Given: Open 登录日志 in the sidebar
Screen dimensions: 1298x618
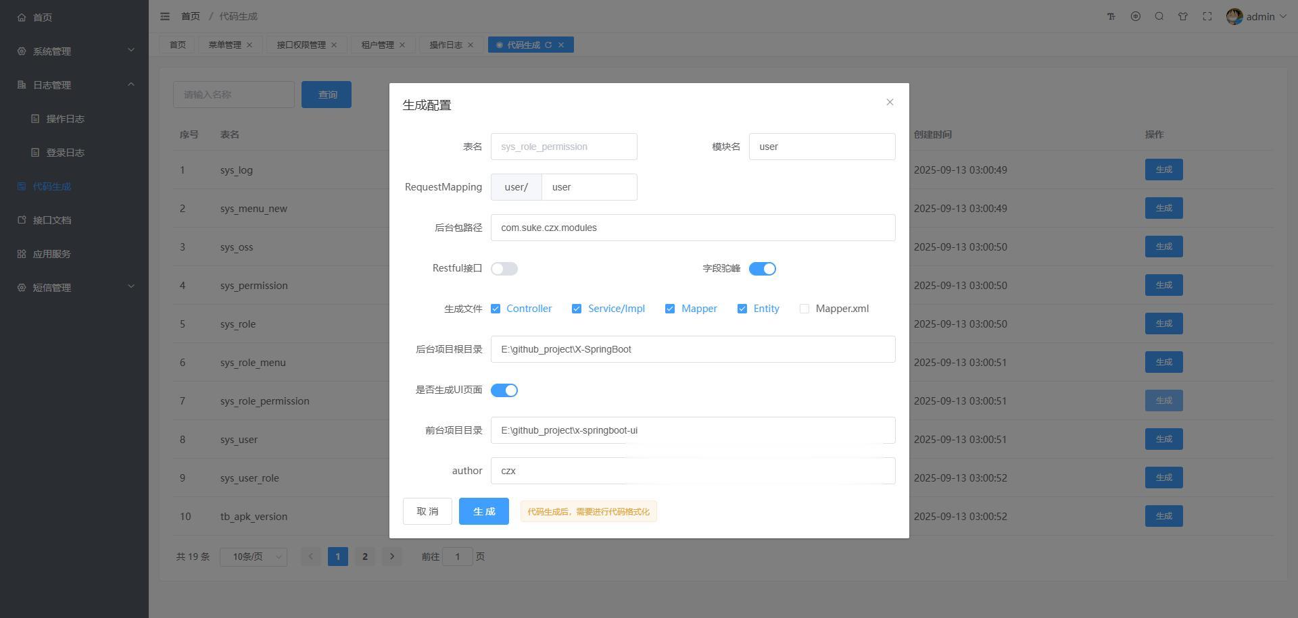Looking at the screenshot, I should 74,153.
